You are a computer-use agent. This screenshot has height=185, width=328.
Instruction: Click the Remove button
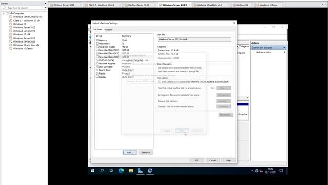(x=146, y=153)
